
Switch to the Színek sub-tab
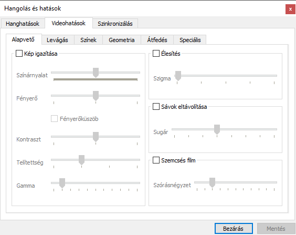(88, 40)
